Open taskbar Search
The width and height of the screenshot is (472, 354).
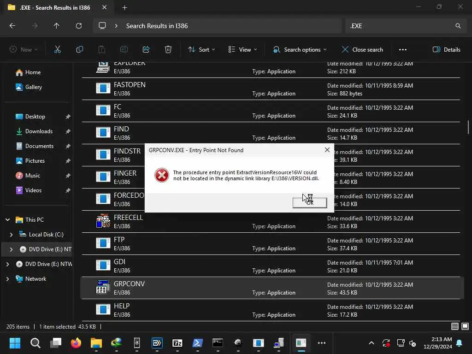pos(35,343)
